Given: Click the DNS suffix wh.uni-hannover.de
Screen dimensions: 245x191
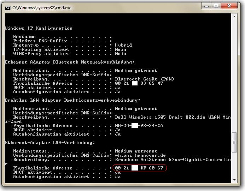Looking at the screenshot, I should pos(140,155).
